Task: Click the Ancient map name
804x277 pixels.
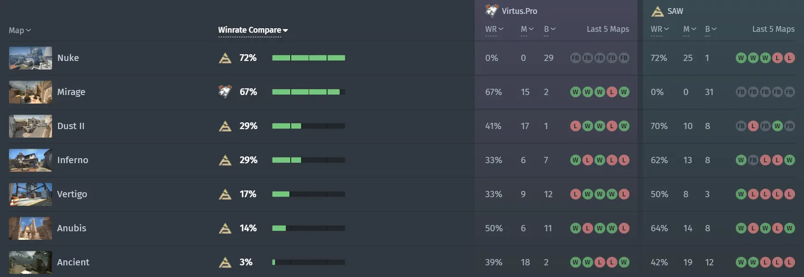Action: [x=73, y=262]
